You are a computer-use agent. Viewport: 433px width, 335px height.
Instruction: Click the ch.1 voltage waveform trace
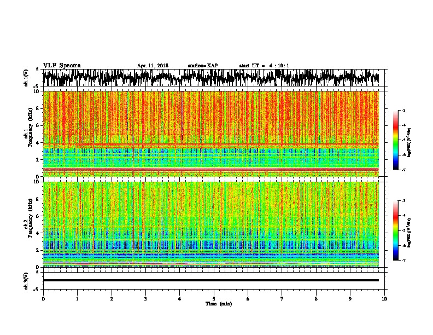[x=211, y=78]
